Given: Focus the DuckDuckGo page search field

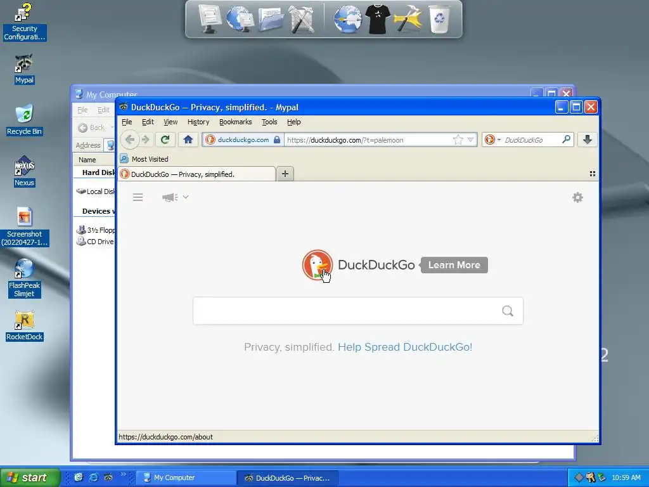Looking at the screenshot, I should pos(357,311).
